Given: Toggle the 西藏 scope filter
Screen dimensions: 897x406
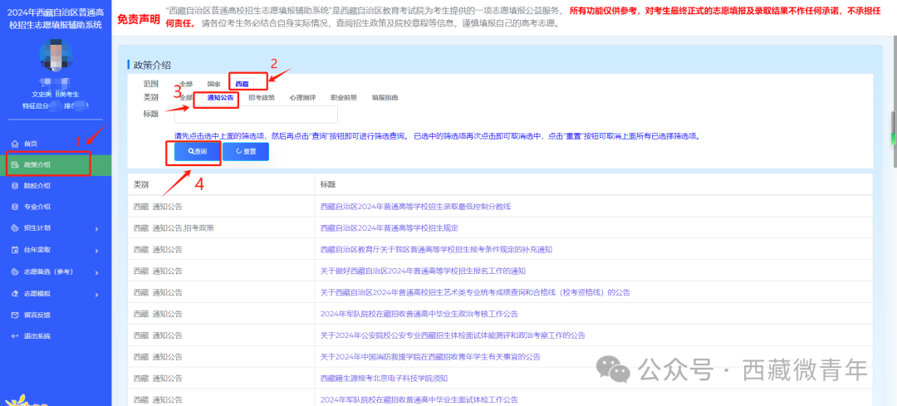Looking at the screenshot, I should pos(242,84).
